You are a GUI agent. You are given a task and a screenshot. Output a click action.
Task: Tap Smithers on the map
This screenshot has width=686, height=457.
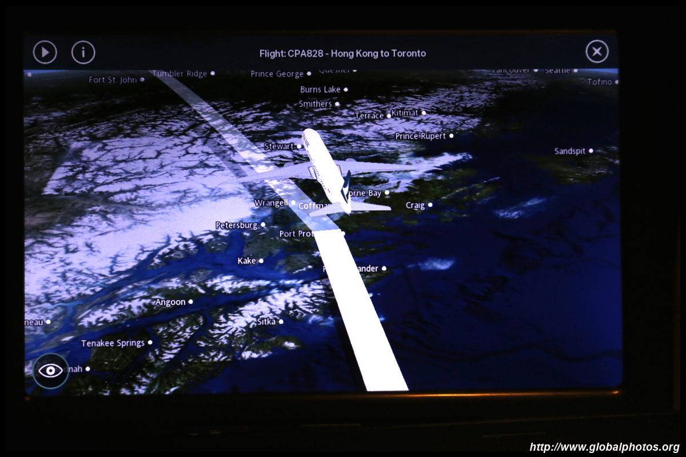315,104
